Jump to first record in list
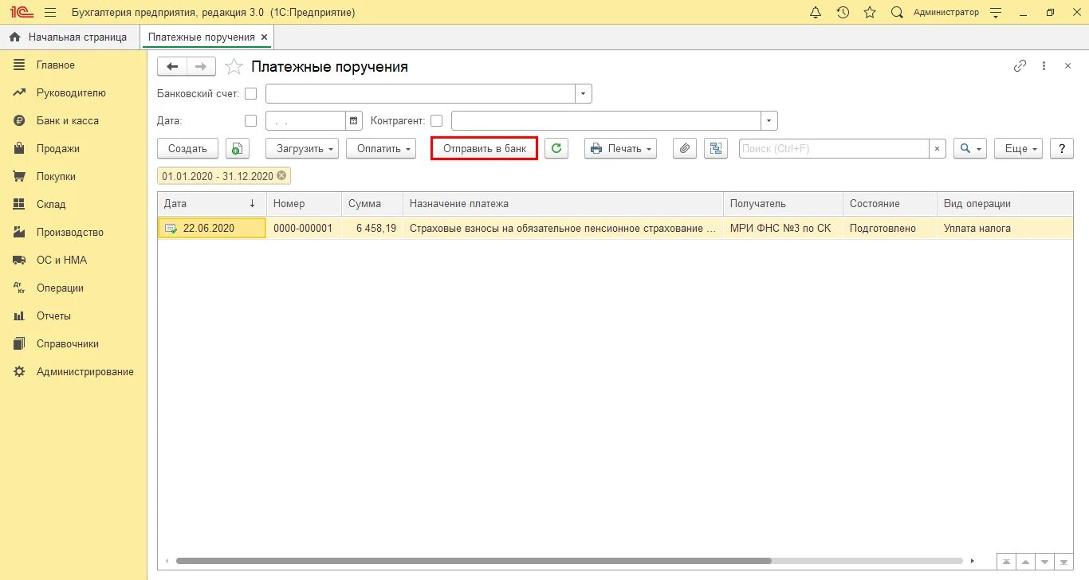The height and width of the screenshot is (580, 1089). 1007,562
